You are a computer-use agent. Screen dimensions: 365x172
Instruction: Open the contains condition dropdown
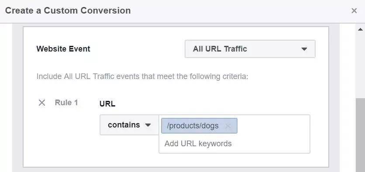pyautogui.click(x=129, y=125)
